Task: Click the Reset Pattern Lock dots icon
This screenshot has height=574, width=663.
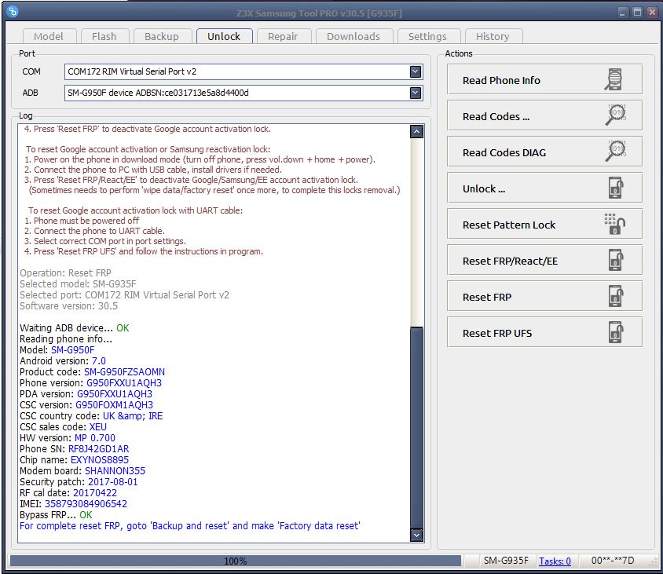Action: click(x=615, y=224)
